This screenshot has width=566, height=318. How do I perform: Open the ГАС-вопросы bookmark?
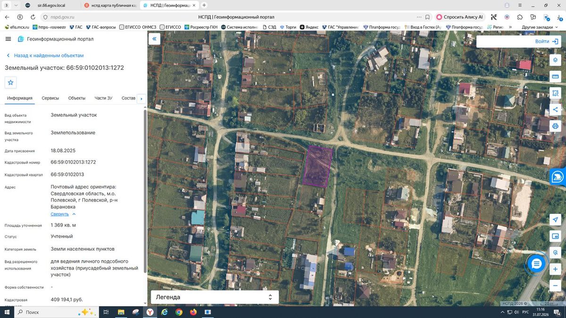point(100,27)
